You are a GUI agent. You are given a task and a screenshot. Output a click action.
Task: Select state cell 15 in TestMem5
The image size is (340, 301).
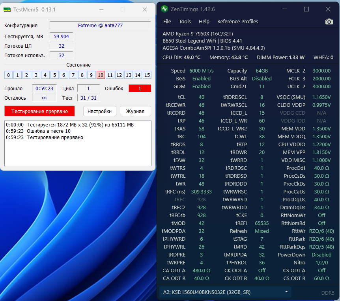tap(147, 75)
